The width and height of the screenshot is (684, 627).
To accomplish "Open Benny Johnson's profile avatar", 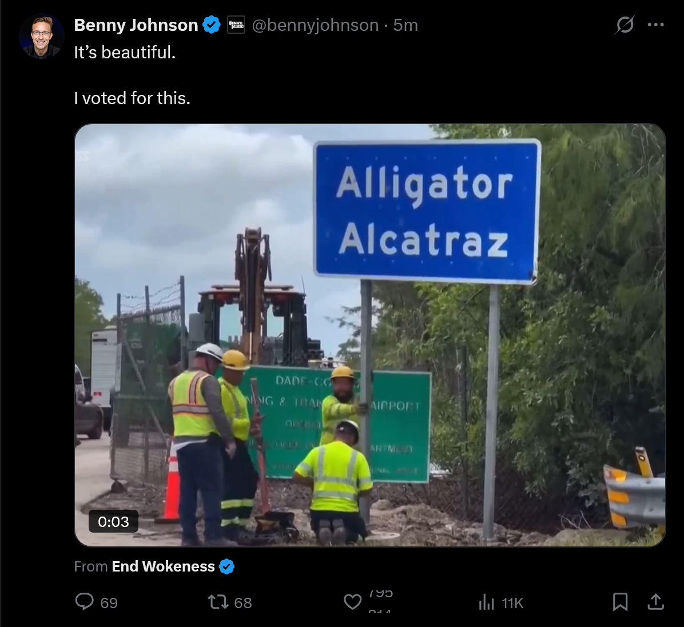I will [41, 36].
